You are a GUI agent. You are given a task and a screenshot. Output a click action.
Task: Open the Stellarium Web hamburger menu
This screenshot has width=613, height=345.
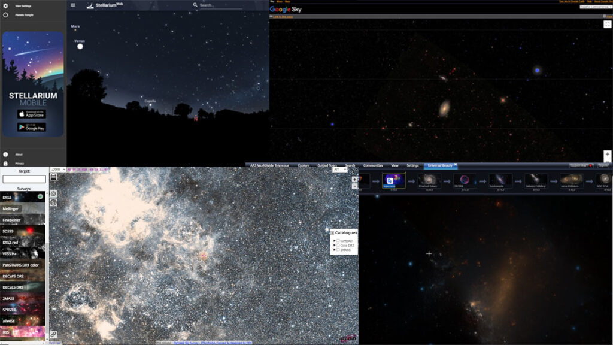point(72,4)
